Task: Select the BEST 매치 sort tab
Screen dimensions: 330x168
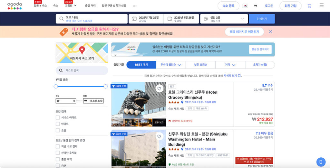Action: click(x=141, y=65)
